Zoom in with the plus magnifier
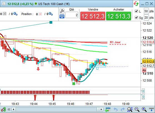The image size is (155, 113). (x=144, y=109)
